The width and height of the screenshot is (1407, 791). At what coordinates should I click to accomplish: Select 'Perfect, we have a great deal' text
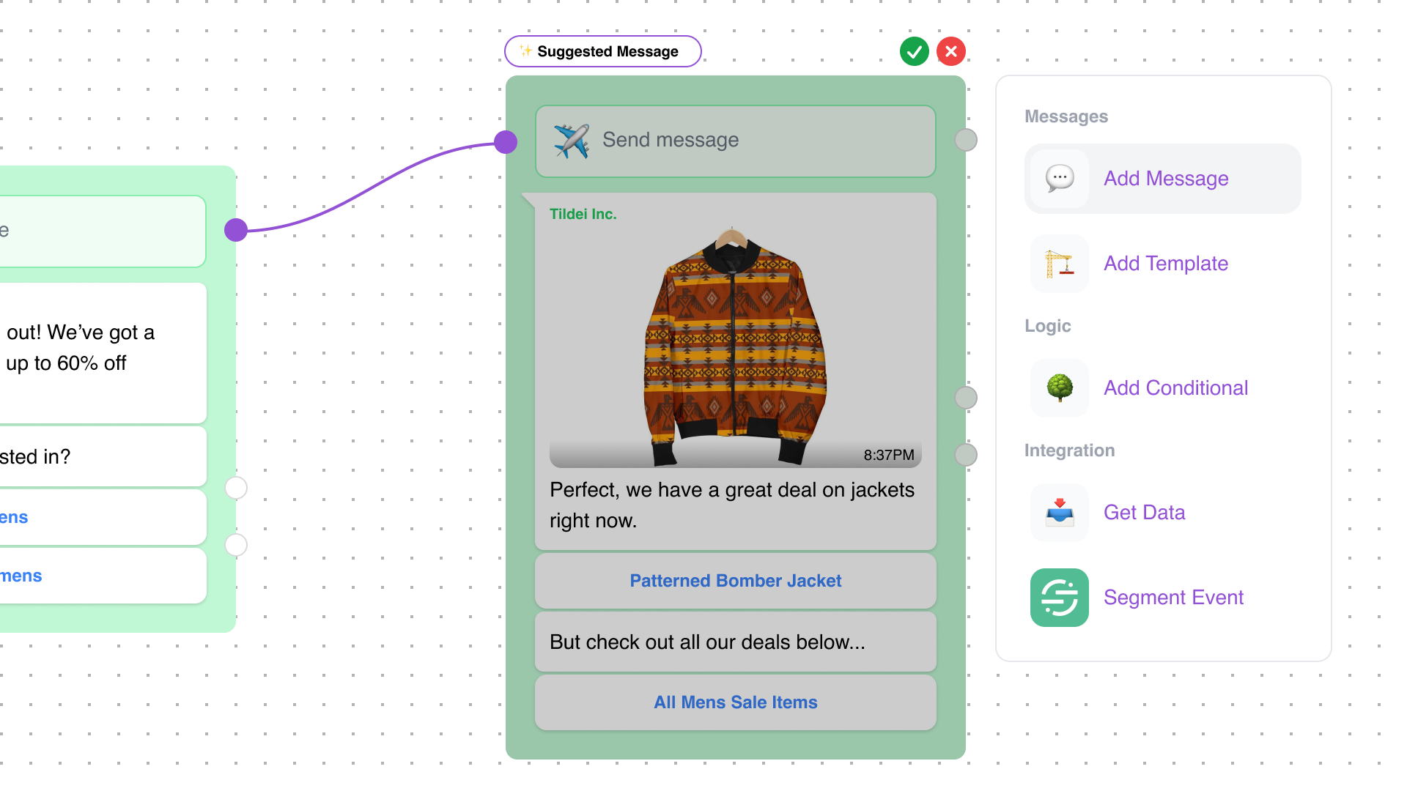[732, 505]
